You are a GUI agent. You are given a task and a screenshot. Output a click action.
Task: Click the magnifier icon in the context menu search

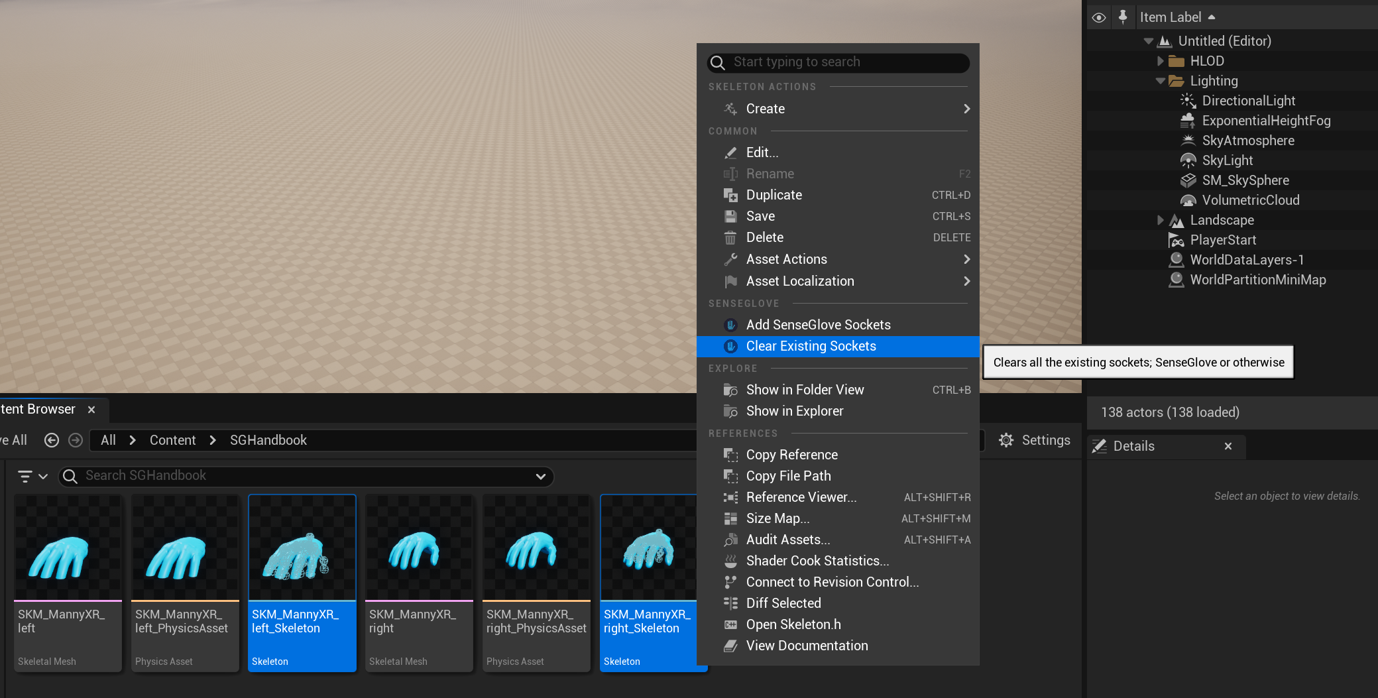[x=718, y=62]
